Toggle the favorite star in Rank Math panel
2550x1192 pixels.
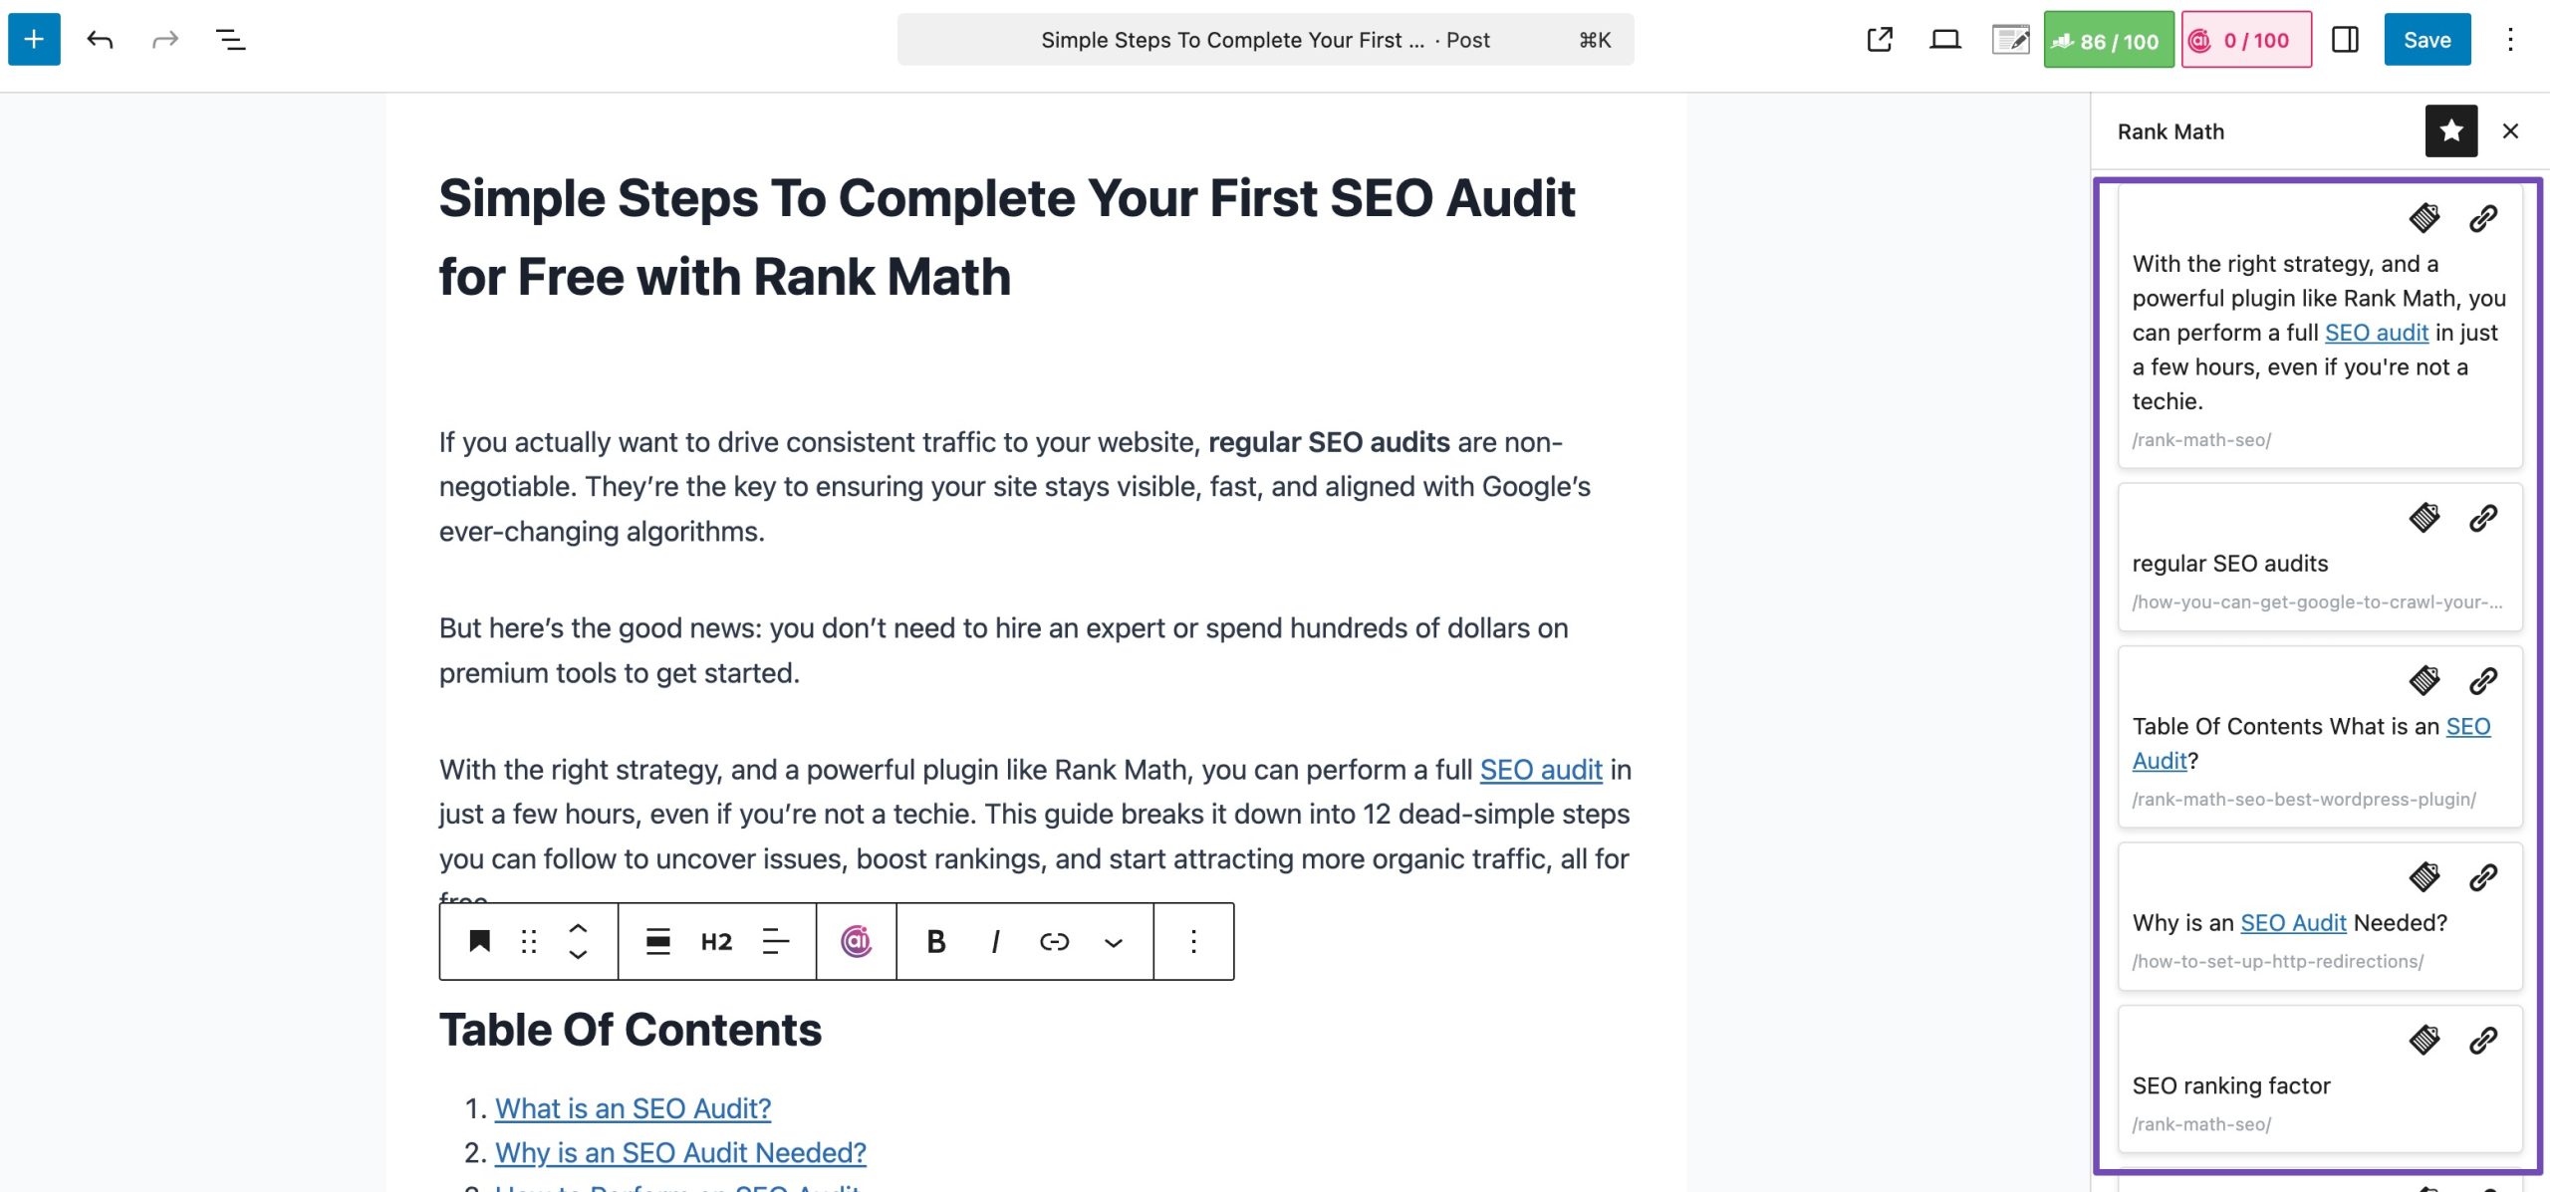click(x=2451, y=130)
